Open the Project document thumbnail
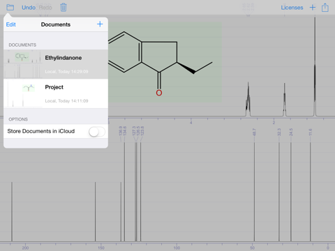Image resolution: width=335 pixels, height=251 pixels. click(23, 93)
